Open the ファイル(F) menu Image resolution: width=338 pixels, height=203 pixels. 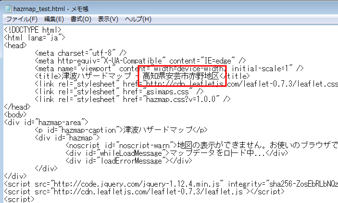22,19
